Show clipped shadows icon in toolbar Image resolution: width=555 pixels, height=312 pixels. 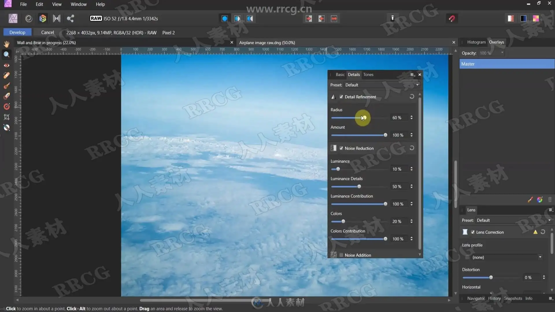[523, 18]
